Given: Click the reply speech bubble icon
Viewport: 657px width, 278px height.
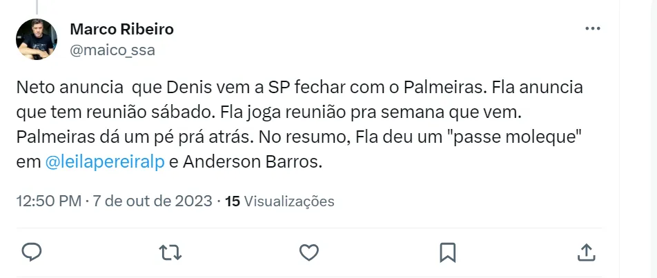Looking at the screenshot, I should tap(32, 251).
